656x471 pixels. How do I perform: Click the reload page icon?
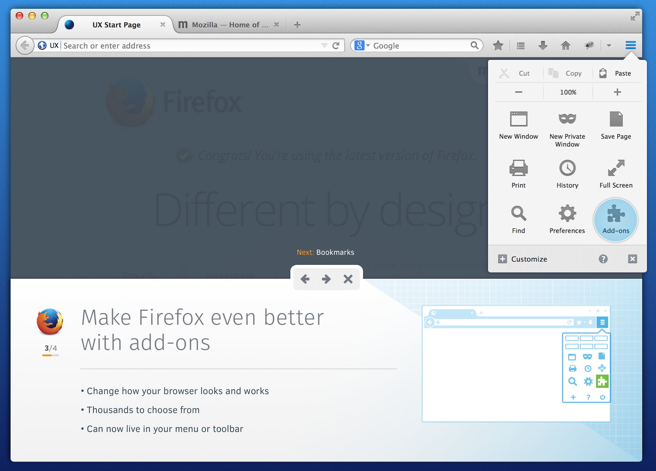click(336, 45)
